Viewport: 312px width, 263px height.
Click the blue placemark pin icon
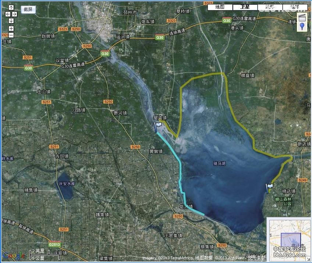[x=302, y=27]
